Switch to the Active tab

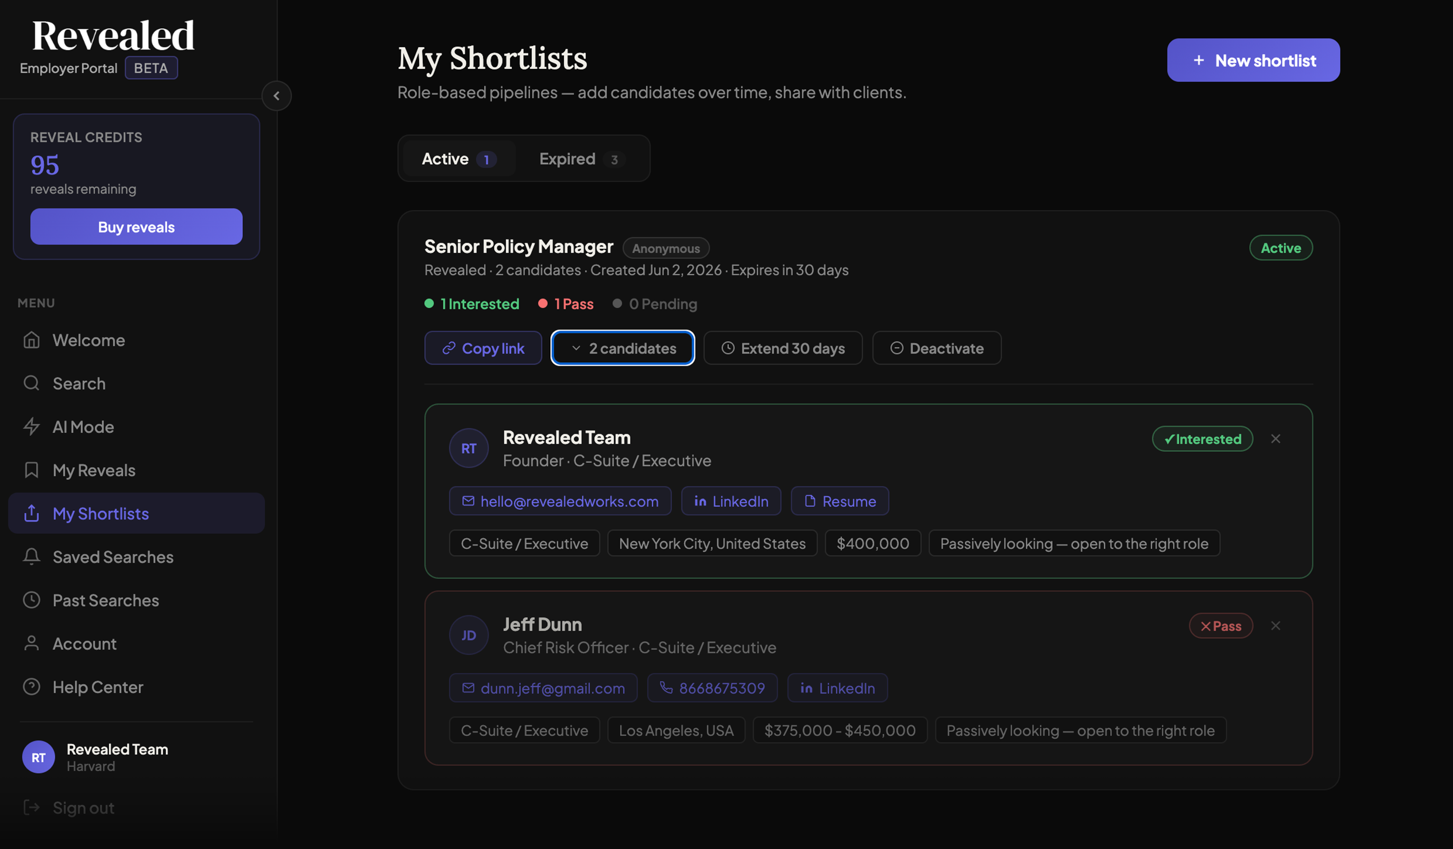pos(459,158)
